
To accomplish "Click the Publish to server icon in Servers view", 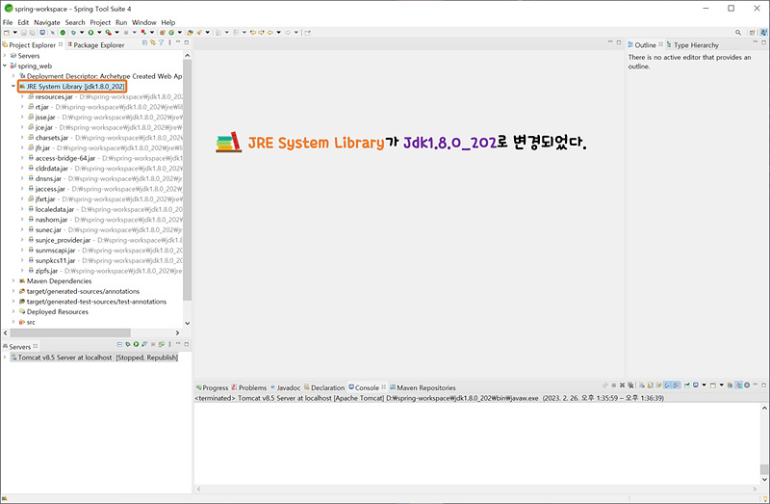I will point(161,344).
